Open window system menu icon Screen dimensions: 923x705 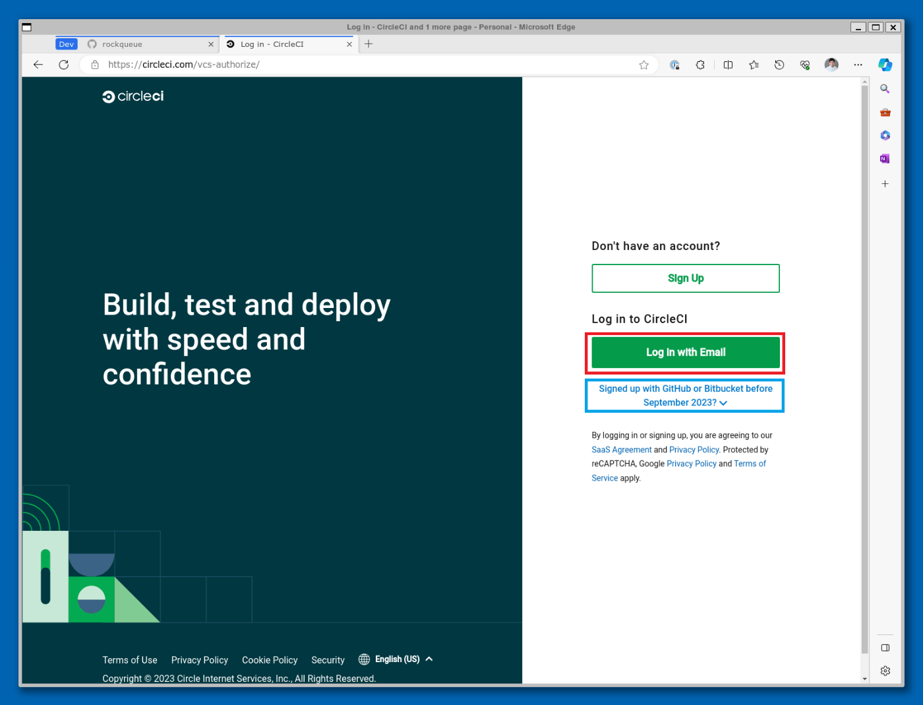pos(27,27)
